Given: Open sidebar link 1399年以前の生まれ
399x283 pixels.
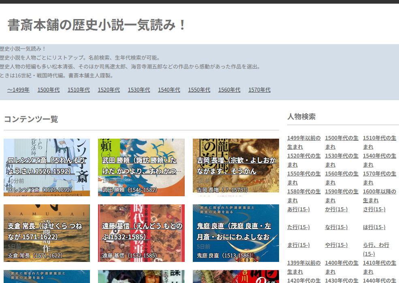Looking at the screenshot, I should pos(304,267).
